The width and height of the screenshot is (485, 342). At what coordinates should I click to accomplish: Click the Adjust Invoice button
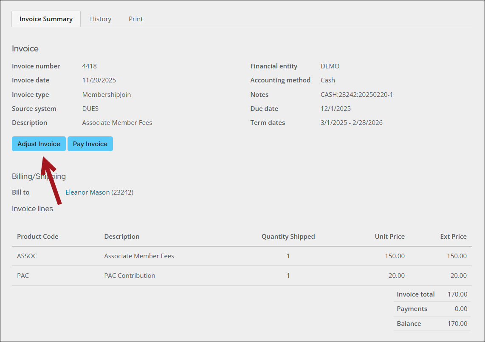(39, 144)
